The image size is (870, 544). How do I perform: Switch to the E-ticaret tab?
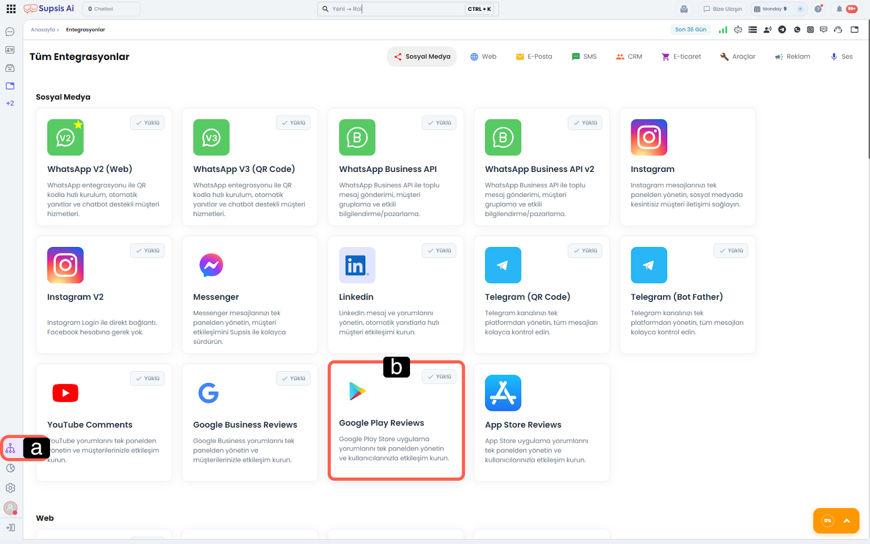(x=681, y=57)
